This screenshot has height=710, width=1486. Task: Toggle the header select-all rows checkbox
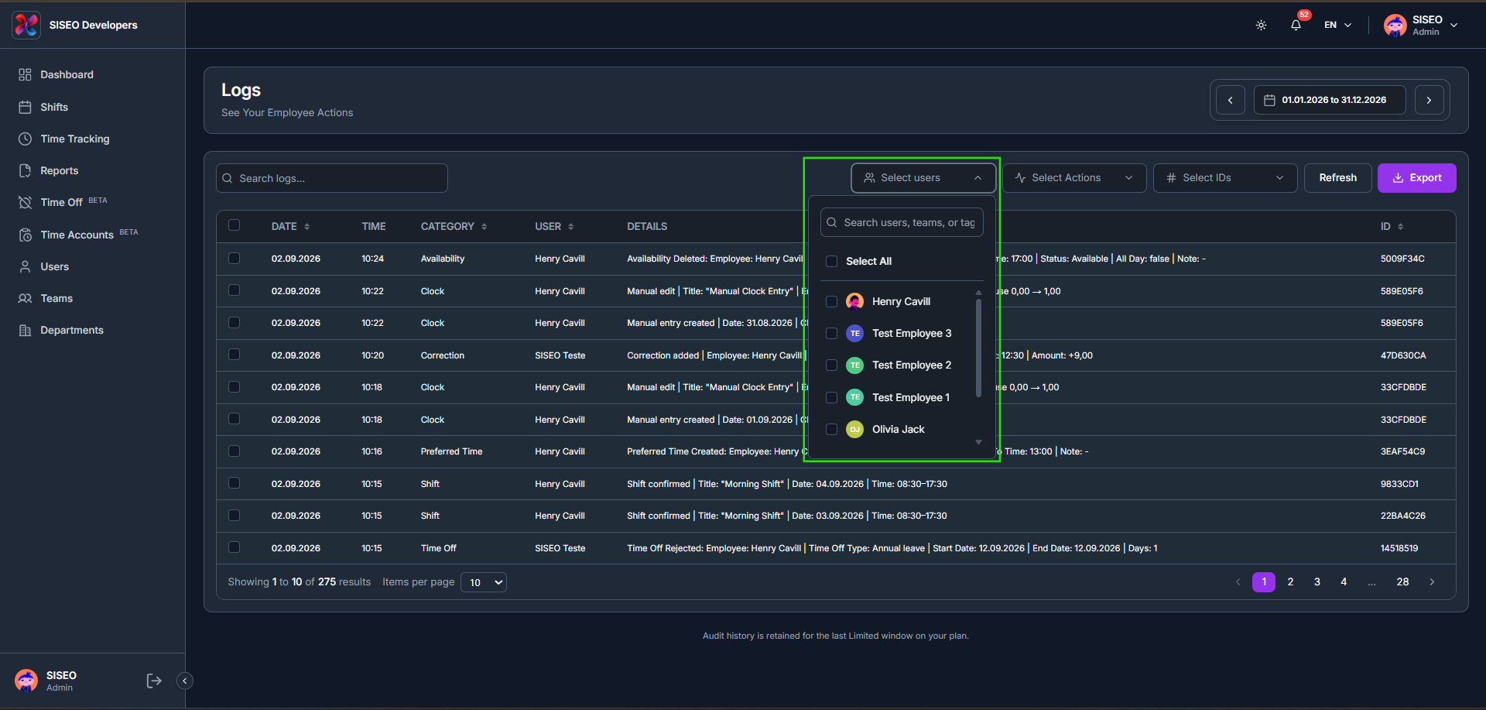tap(234, 225)
